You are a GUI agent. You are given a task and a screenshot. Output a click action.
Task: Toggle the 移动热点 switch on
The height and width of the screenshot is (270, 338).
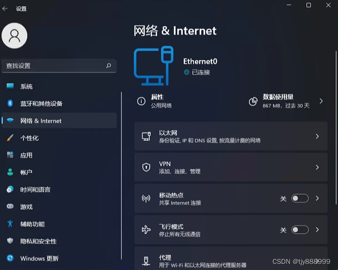tap(300, 198)
